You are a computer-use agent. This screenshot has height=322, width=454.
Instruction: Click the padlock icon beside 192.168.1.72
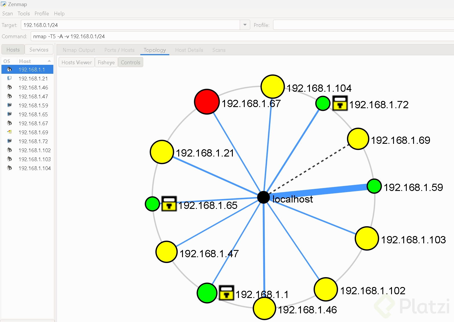point(340,103)
